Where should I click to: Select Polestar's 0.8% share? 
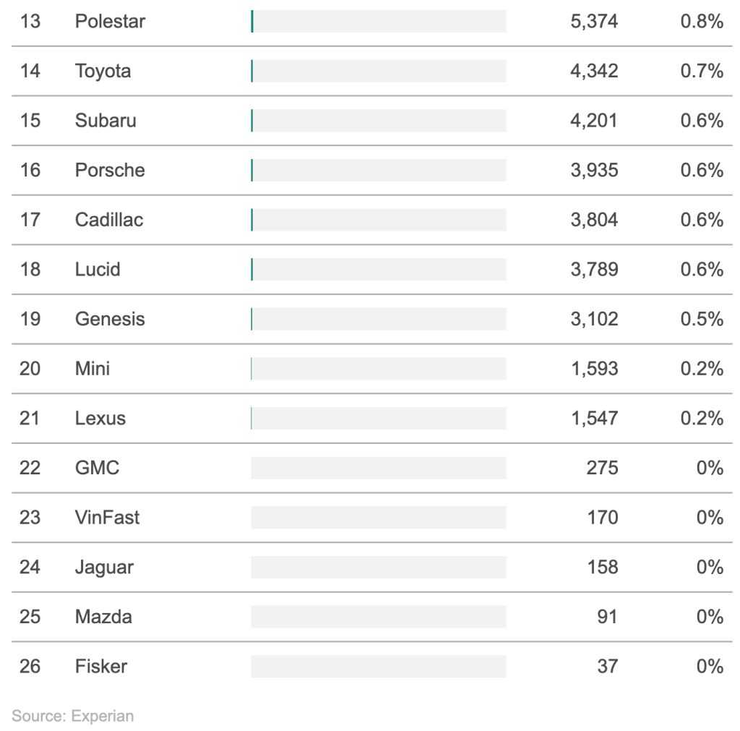coord(702,22)
